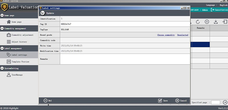Click the Deselected link

coord(183,35)
